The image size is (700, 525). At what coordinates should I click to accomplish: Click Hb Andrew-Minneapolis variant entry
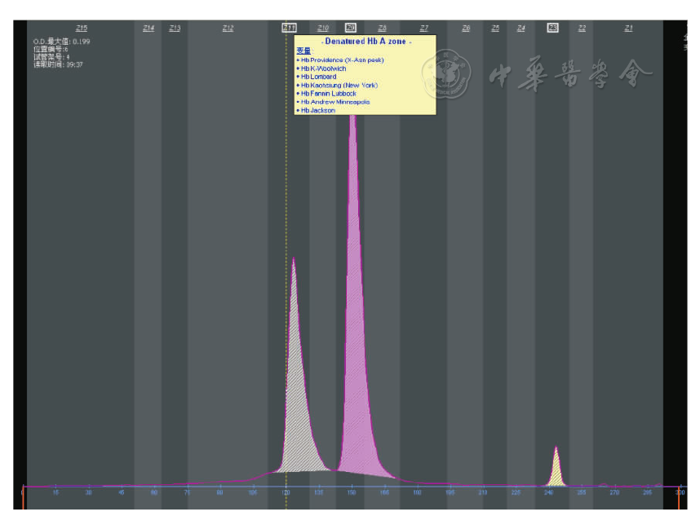(334, 102)
